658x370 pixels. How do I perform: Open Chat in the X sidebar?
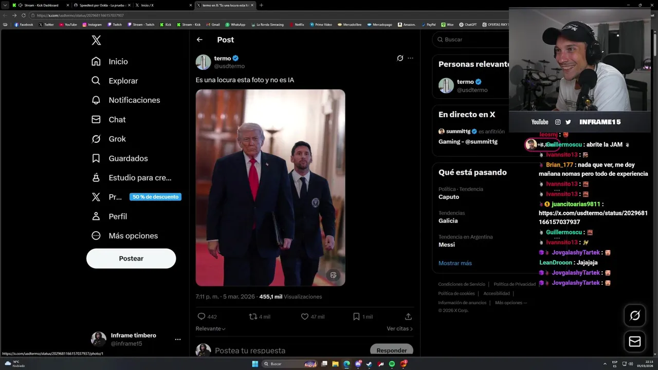(108, 119)
